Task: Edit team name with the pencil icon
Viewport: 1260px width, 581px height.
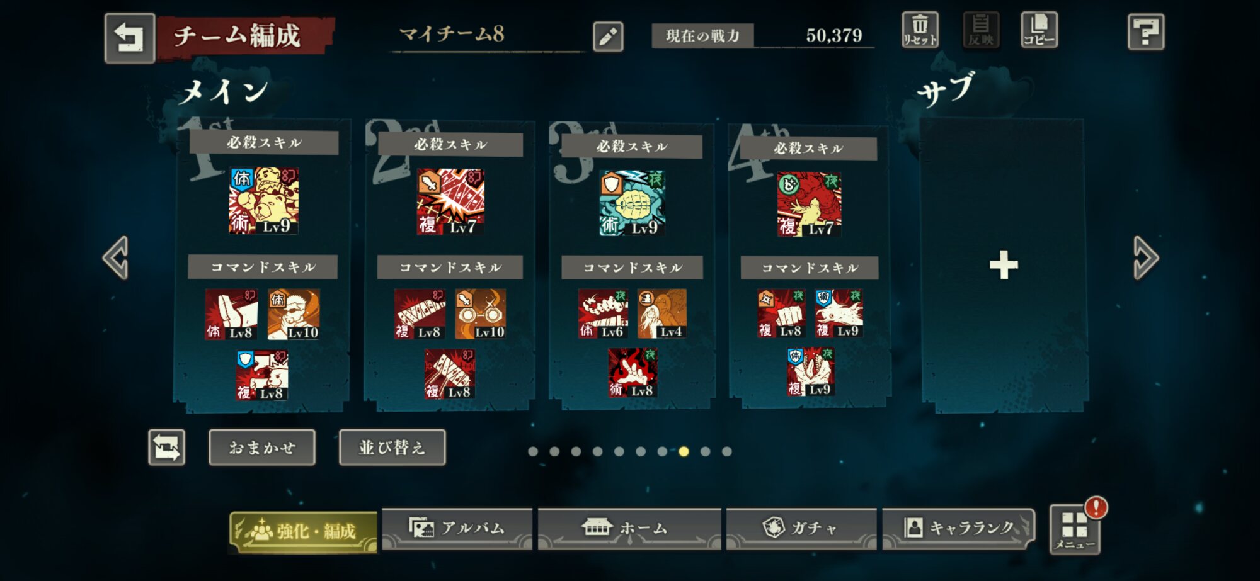Action: pos(608,37)
